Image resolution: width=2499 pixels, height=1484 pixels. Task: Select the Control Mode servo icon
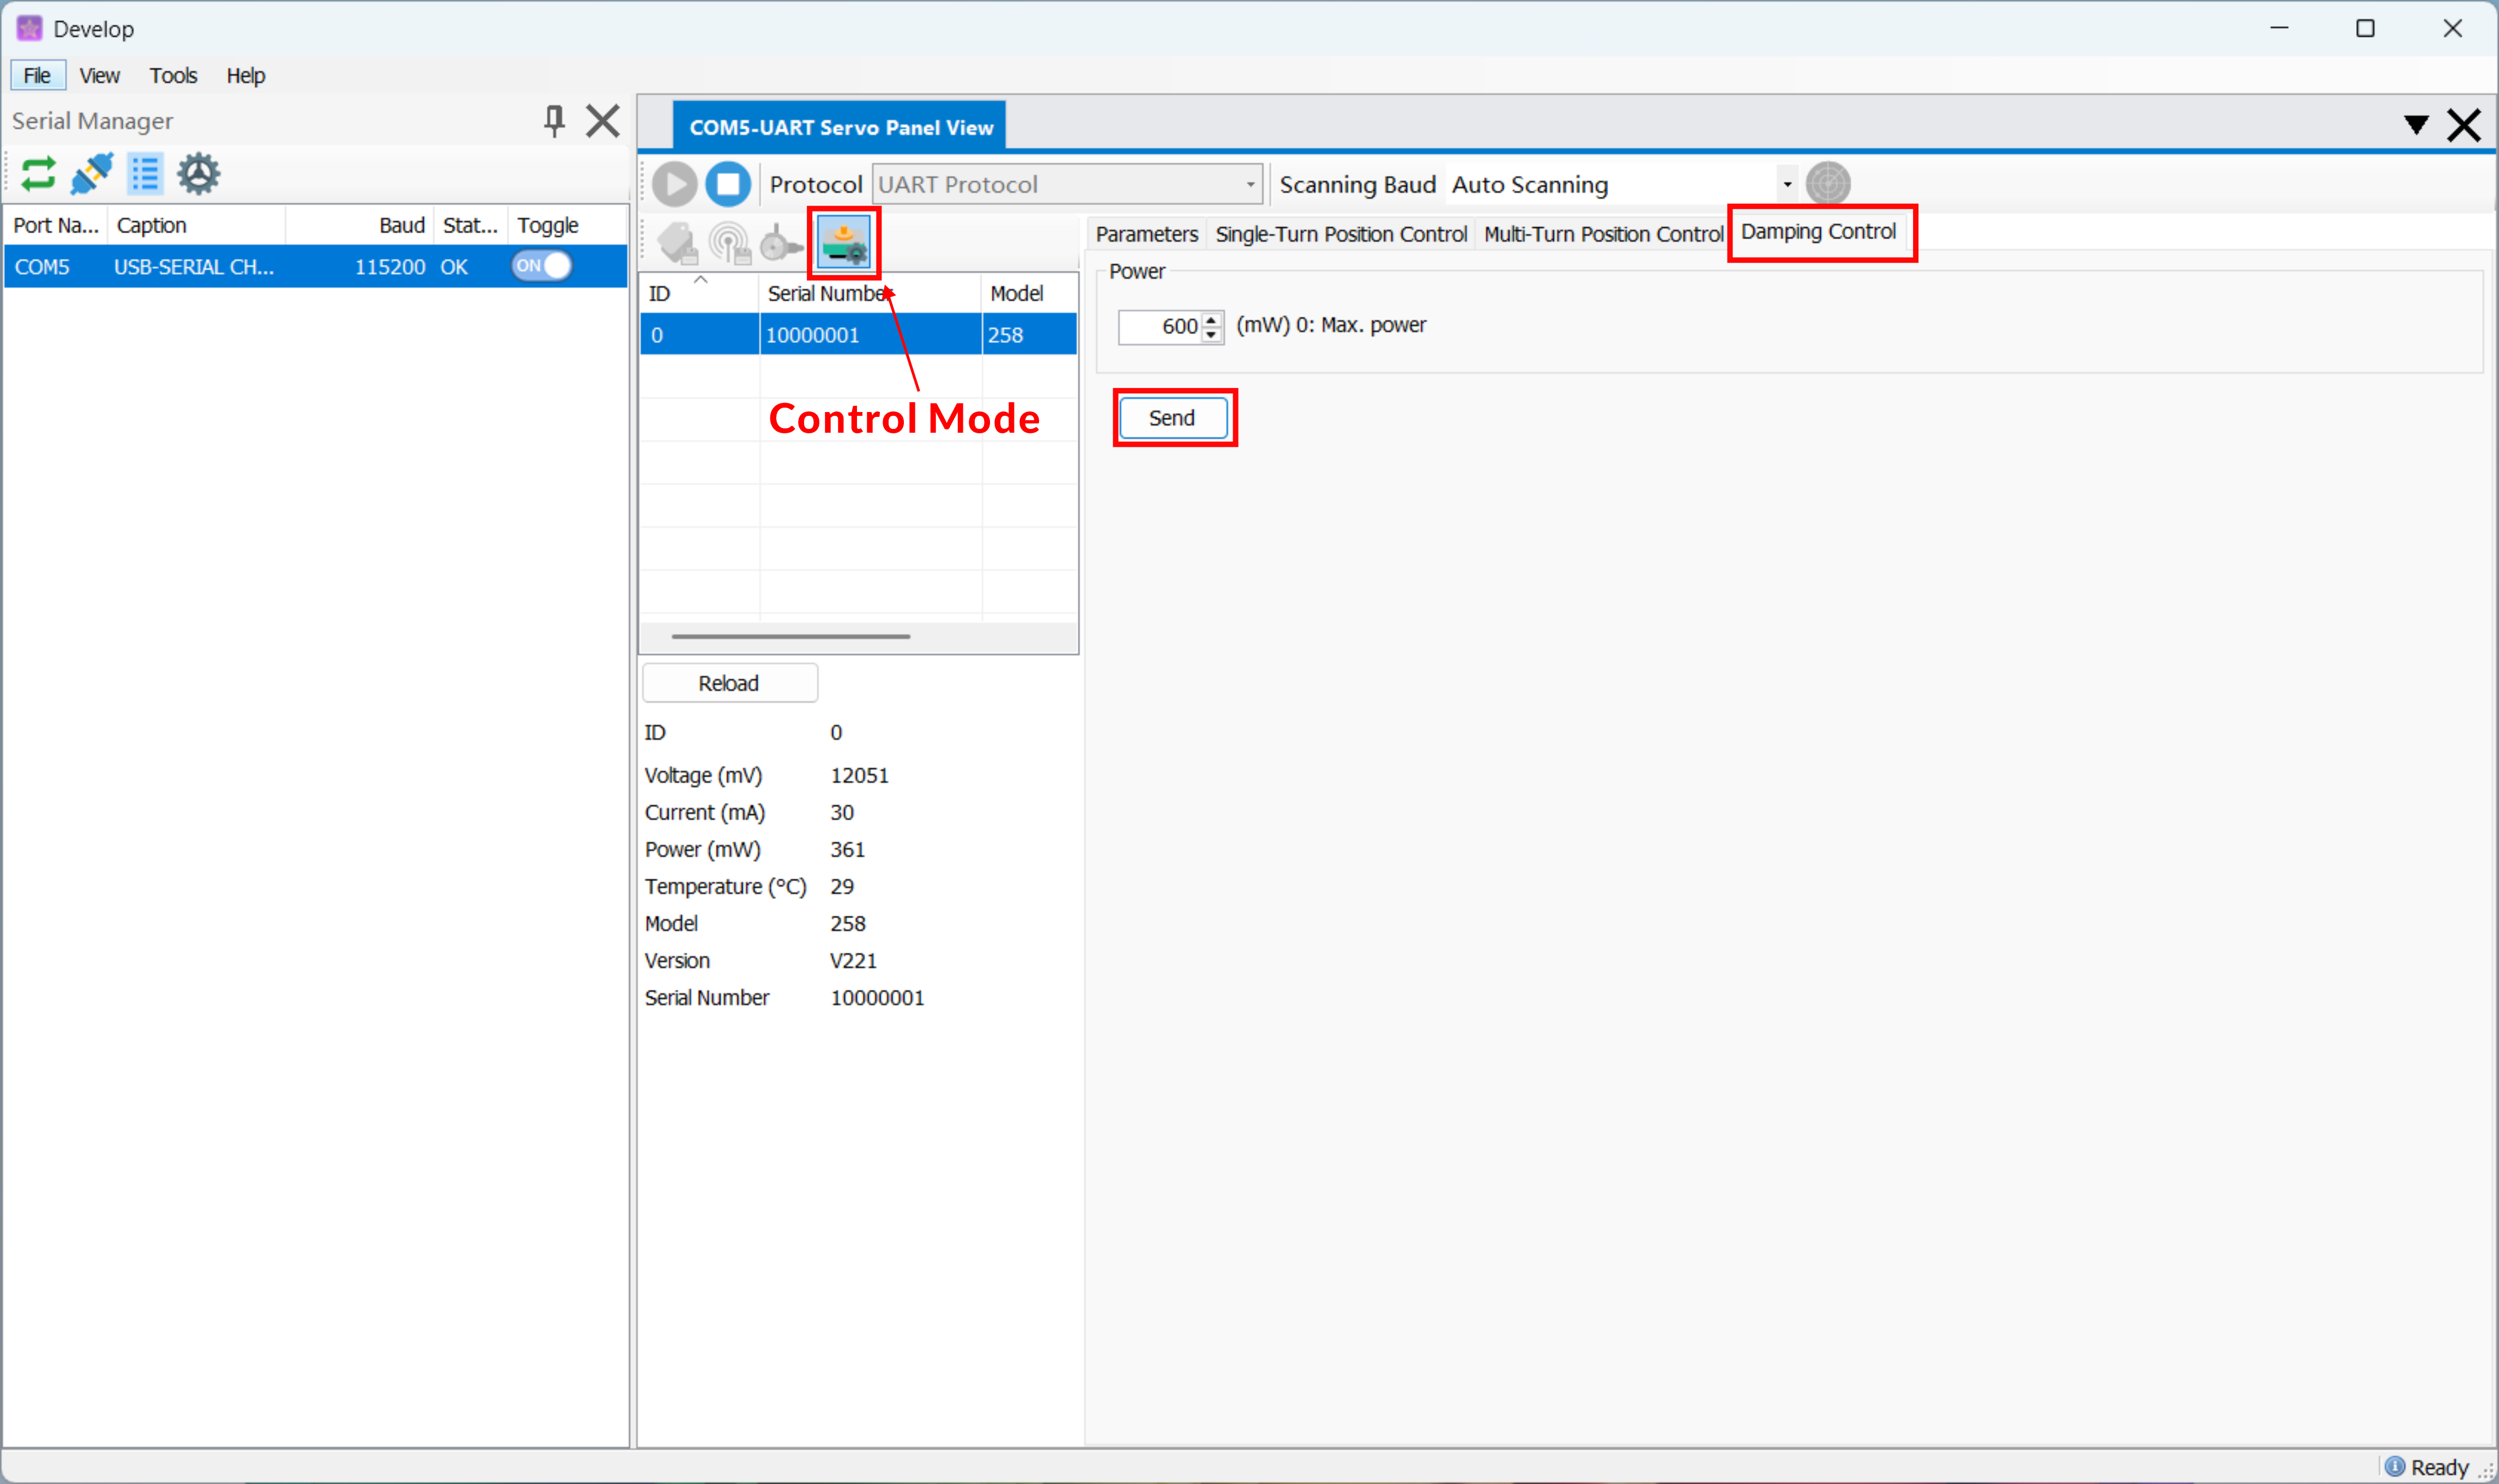coord(843,243)
